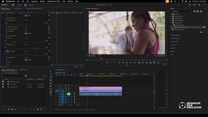This screenshot has width=208, height=117.
Task: Reset the White Point parameter
Action: pos(49,44)
